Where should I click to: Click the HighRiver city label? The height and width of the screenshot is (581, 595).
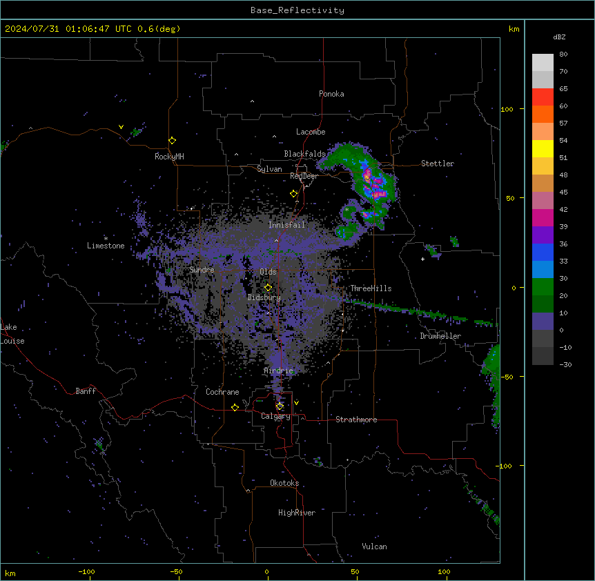(297, 513)
